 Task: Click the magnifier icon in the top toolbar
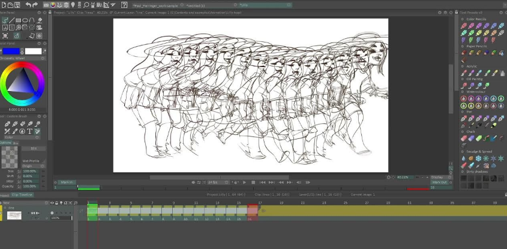pyautogui.click(x=86, y=5)
